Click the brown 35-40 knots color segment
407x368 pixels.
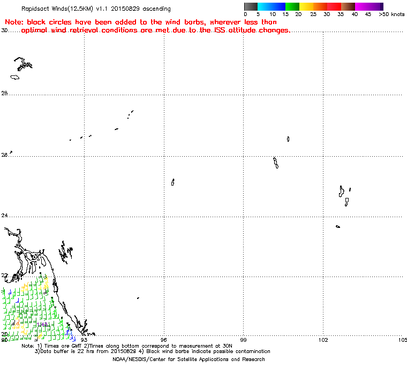(x=348, y=6)
